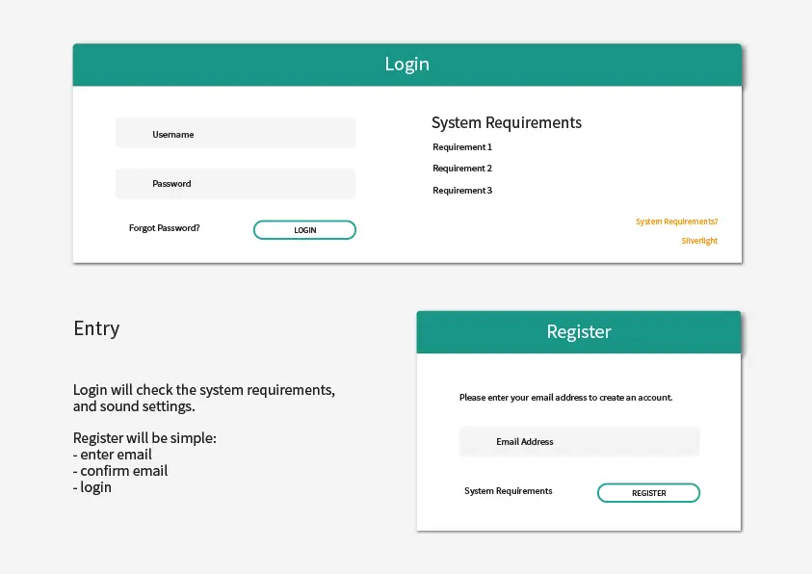Click the enter email bullet item
This screenshot has height=574, width=812.
(112, 454)
